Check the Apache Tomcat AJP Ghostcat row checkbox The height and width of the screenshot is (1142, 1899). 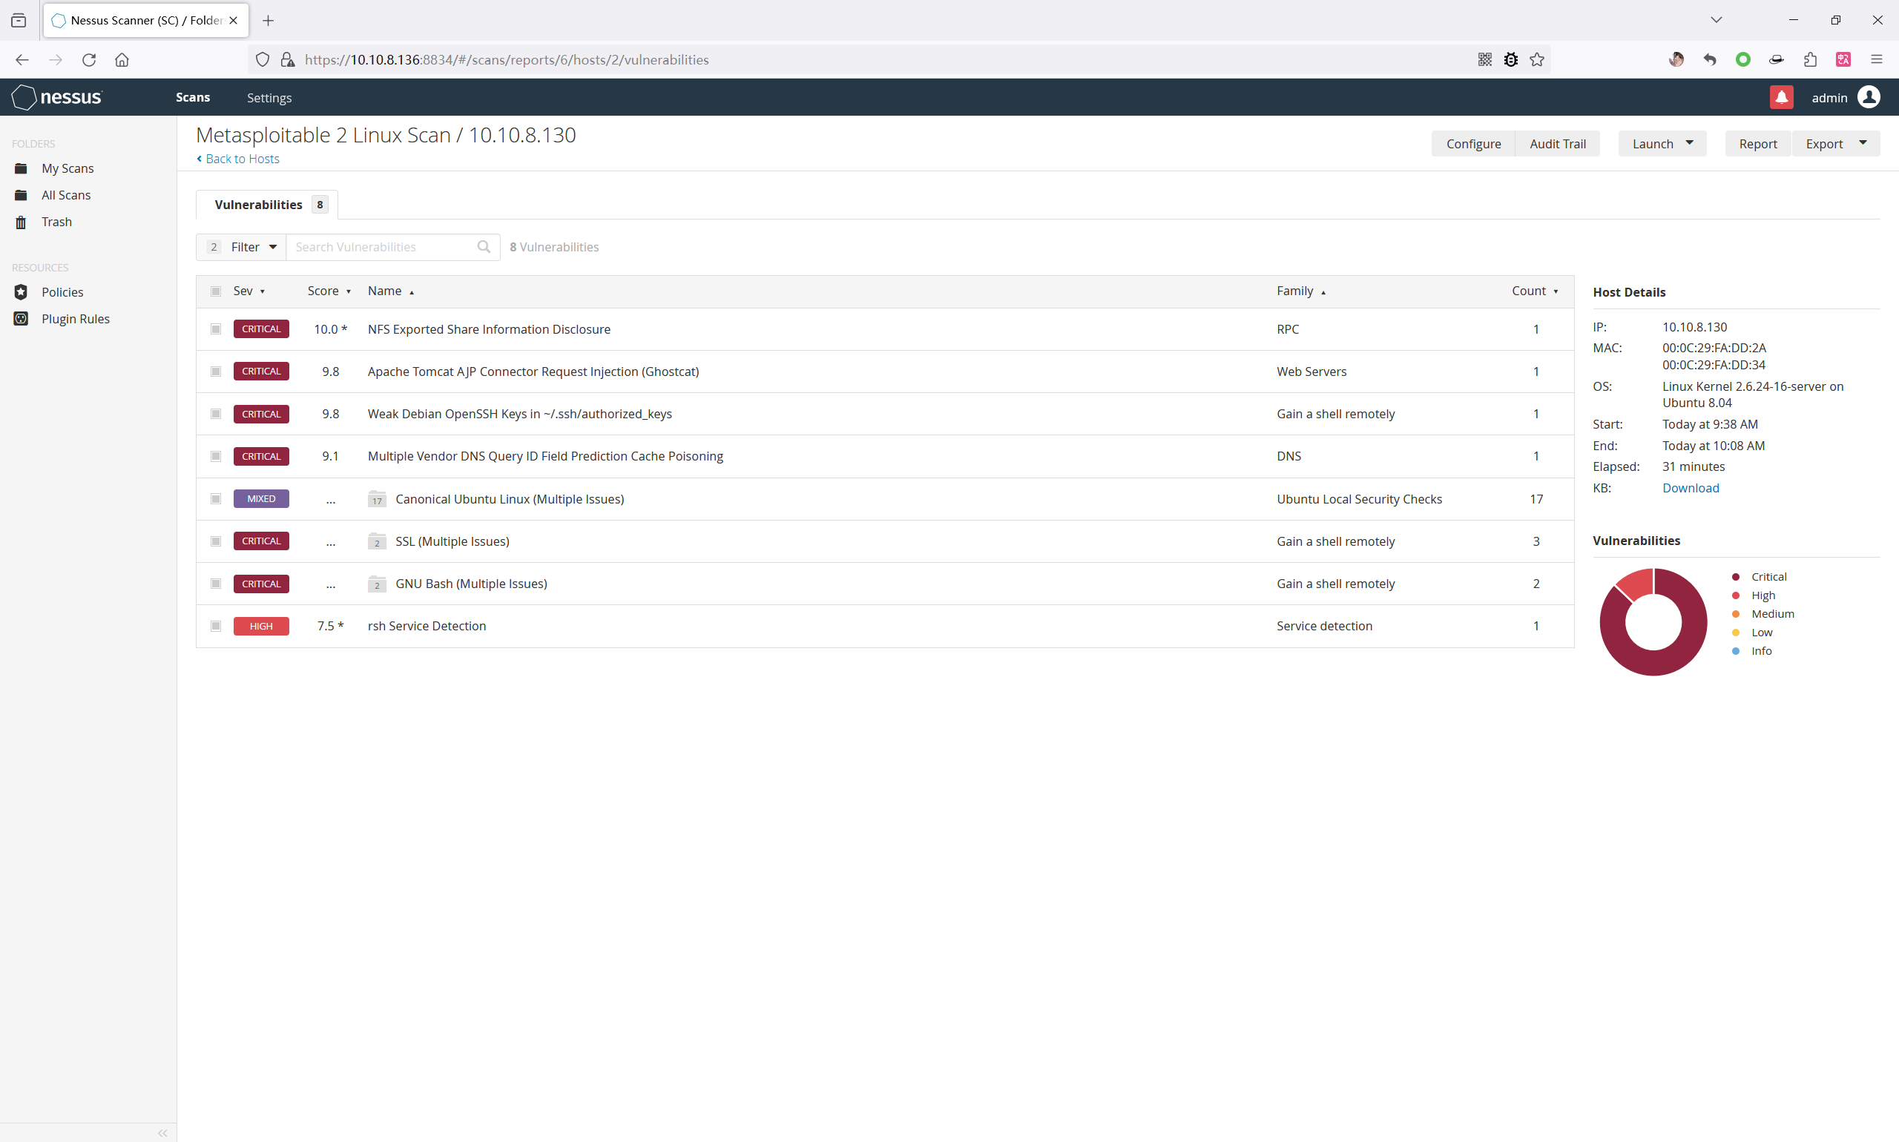(216, 372)
